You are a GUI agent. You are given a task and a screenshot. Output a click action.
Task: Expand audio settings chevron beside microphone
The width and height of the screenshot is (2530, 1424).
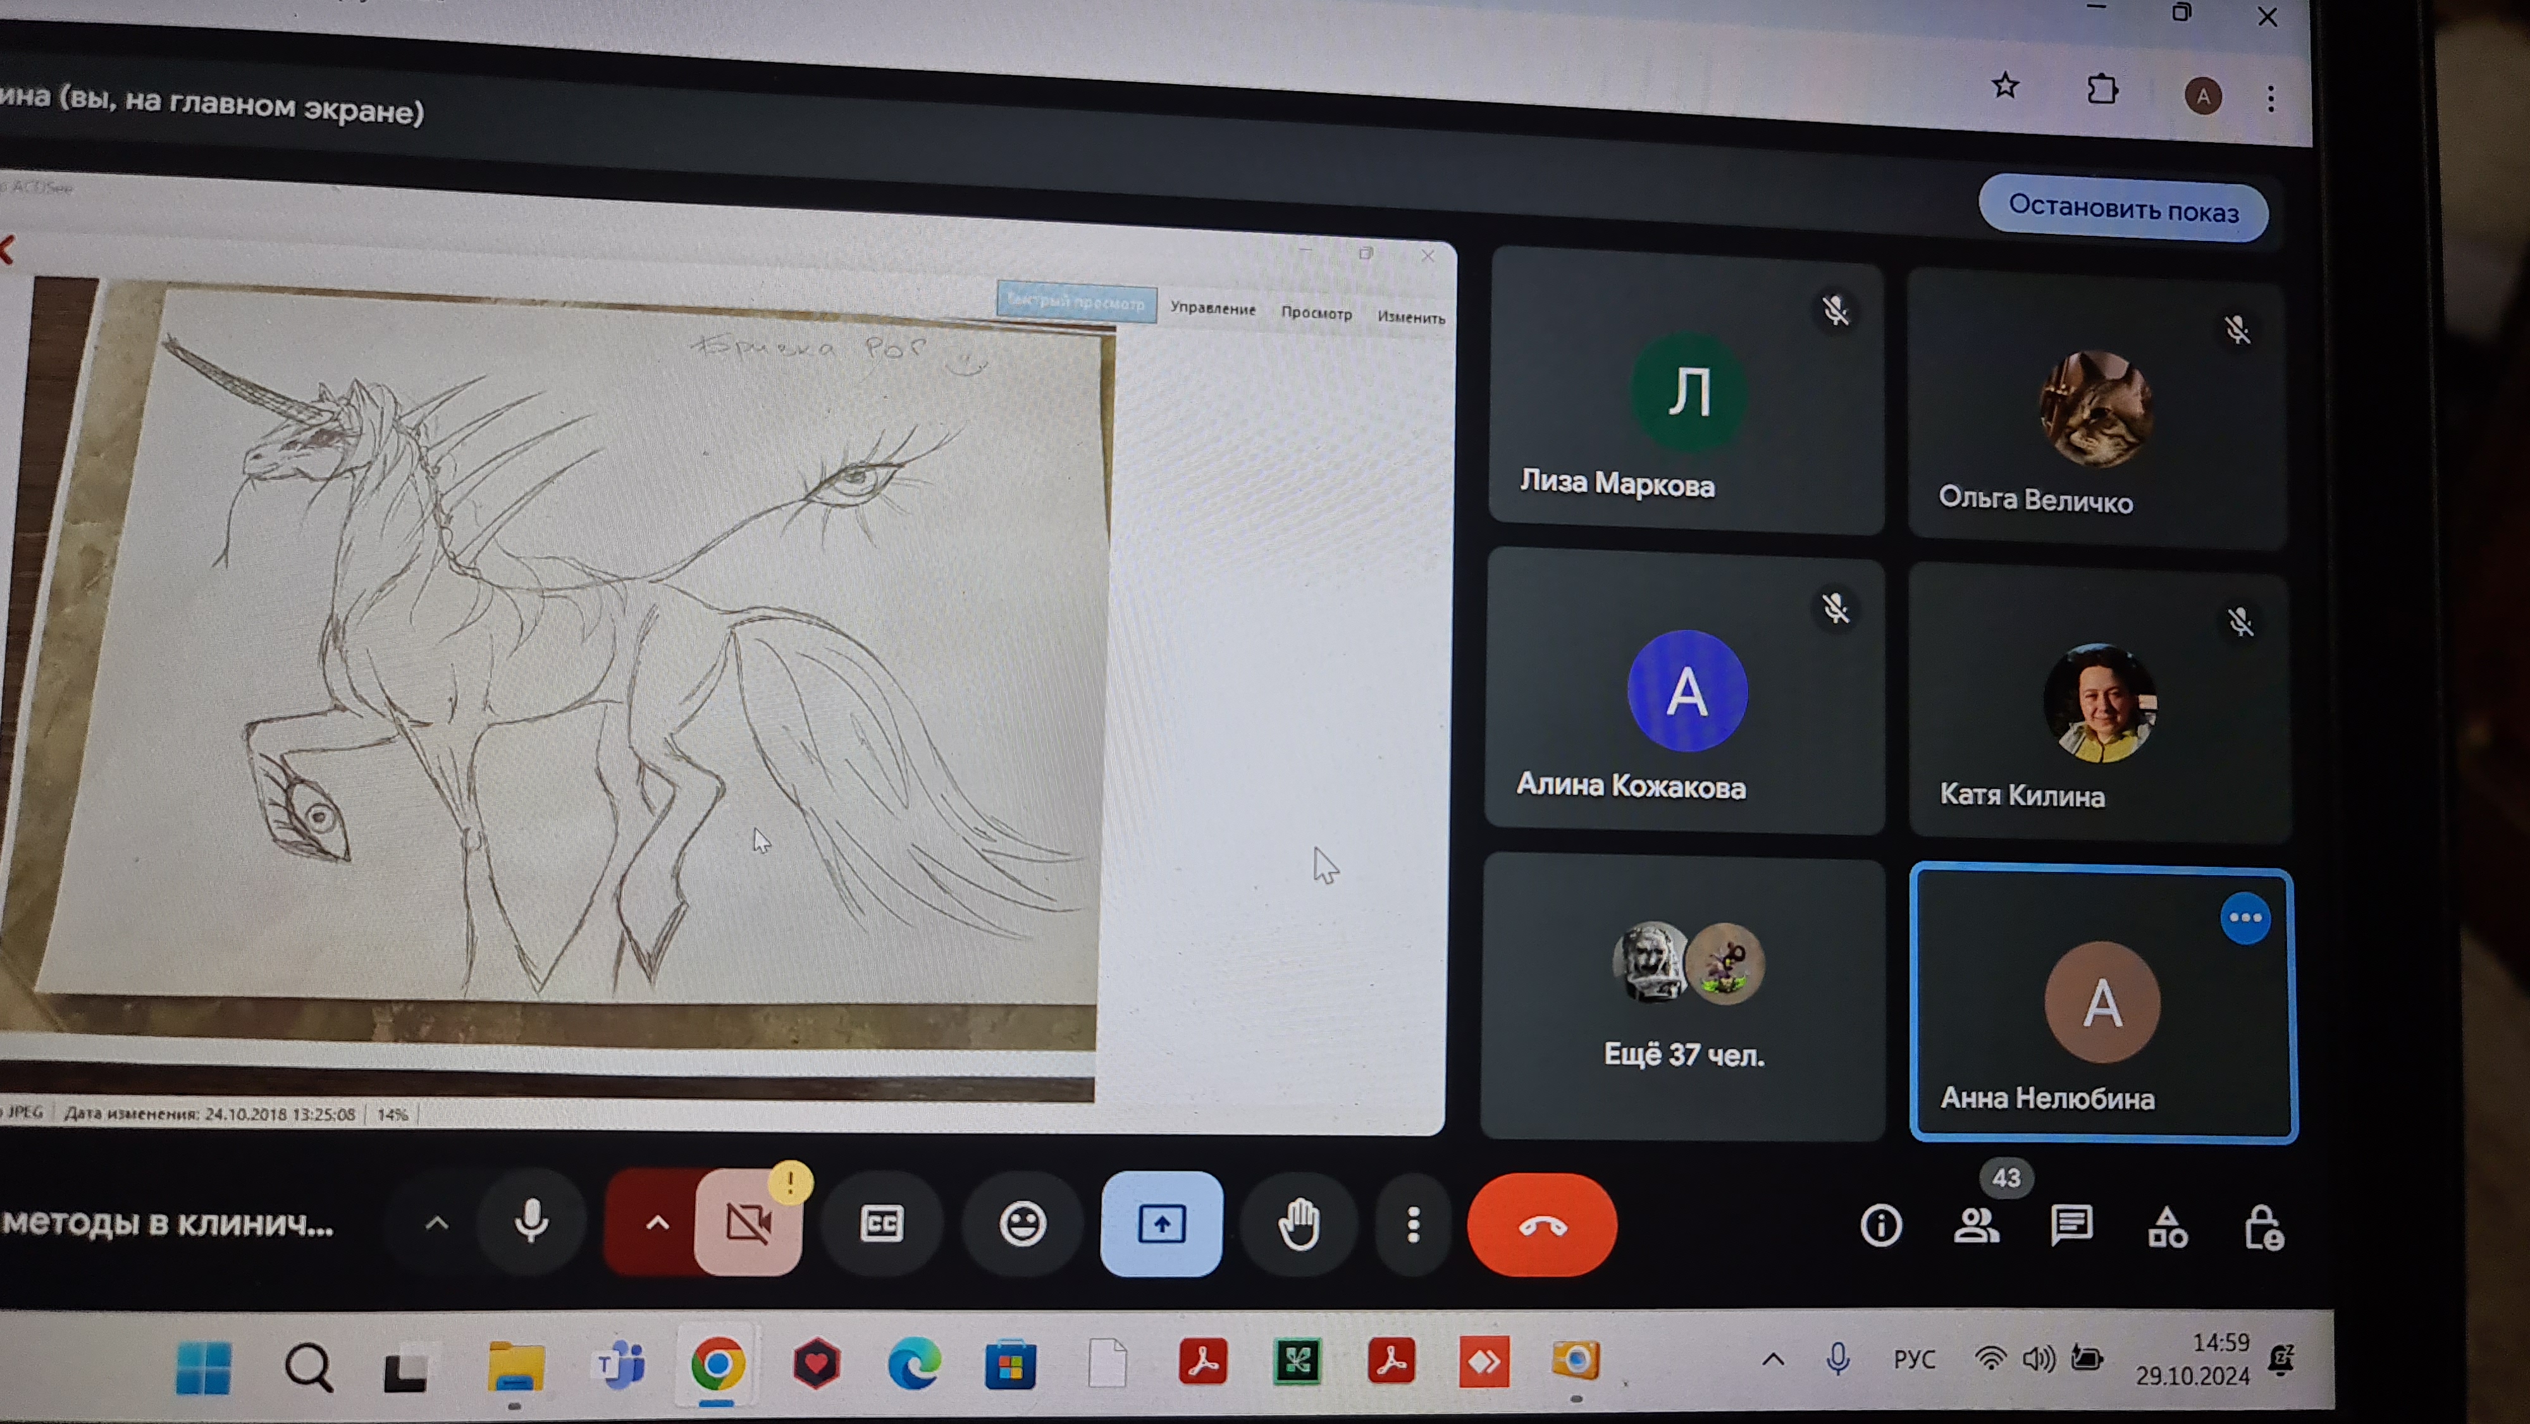(x=436, y=1223)
